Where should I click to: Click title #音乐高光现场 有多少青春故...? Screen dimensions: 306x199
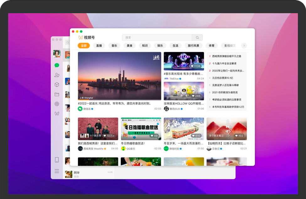pos(184,74)
